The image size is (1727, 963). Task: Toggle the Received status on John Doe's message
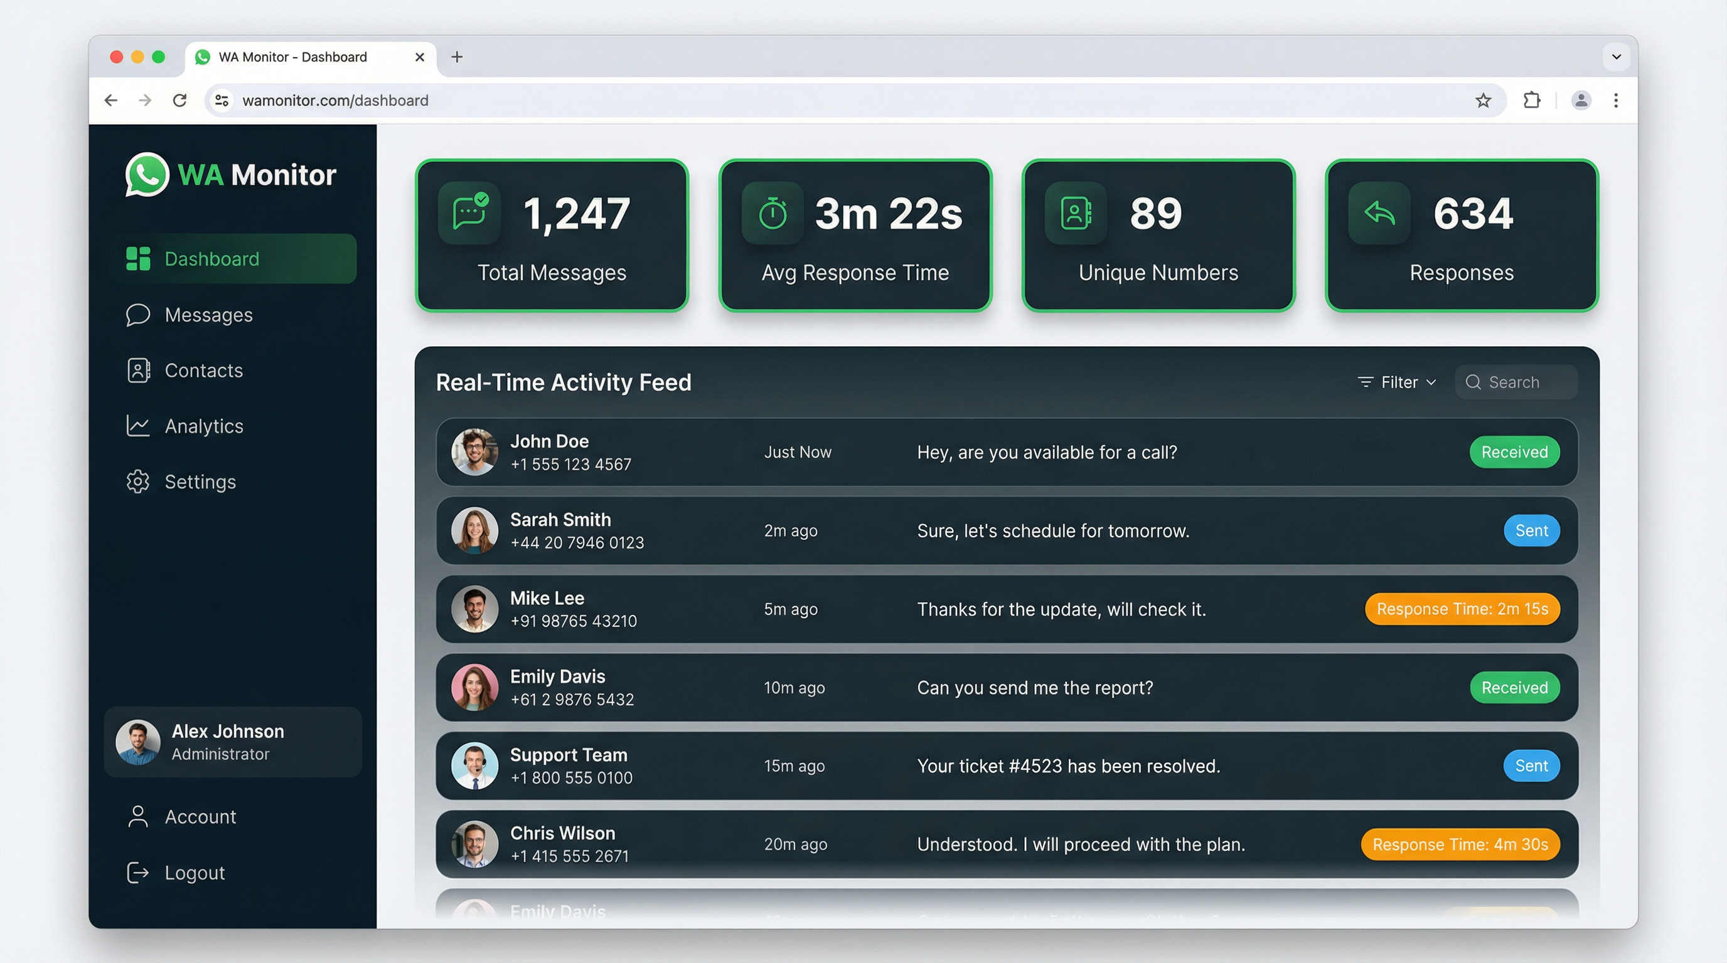pyautogui.click(x=1514, y=452)
